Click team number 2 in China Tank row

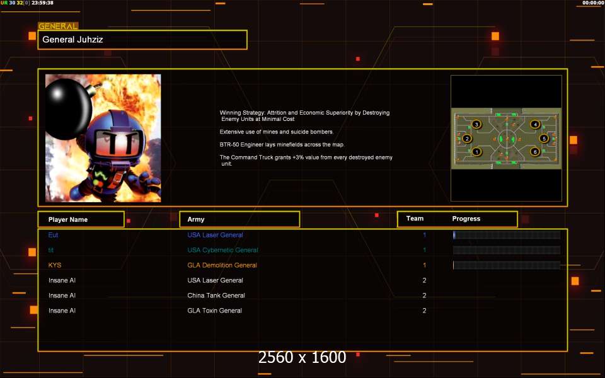pyautogui.click(x=424, y=295)
